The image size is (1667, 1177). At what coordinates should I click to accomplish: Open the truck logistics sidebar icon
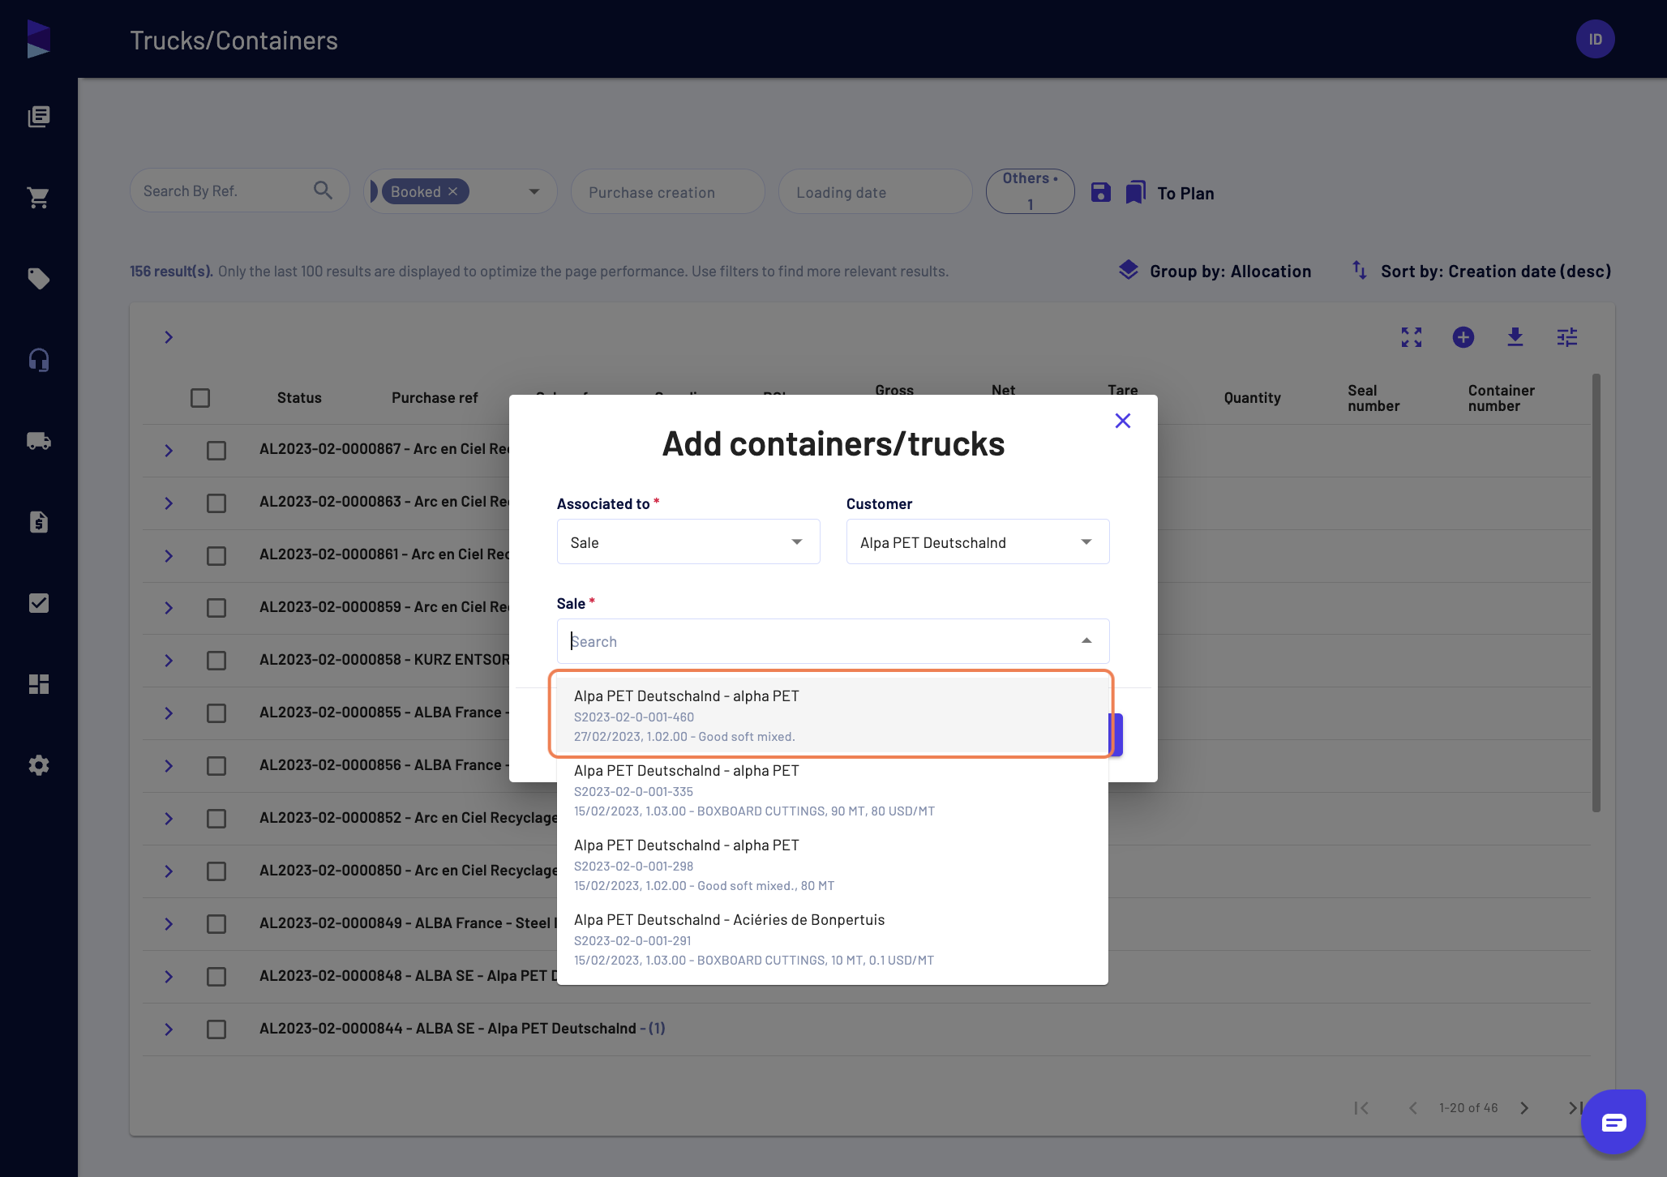pos(39,441)
